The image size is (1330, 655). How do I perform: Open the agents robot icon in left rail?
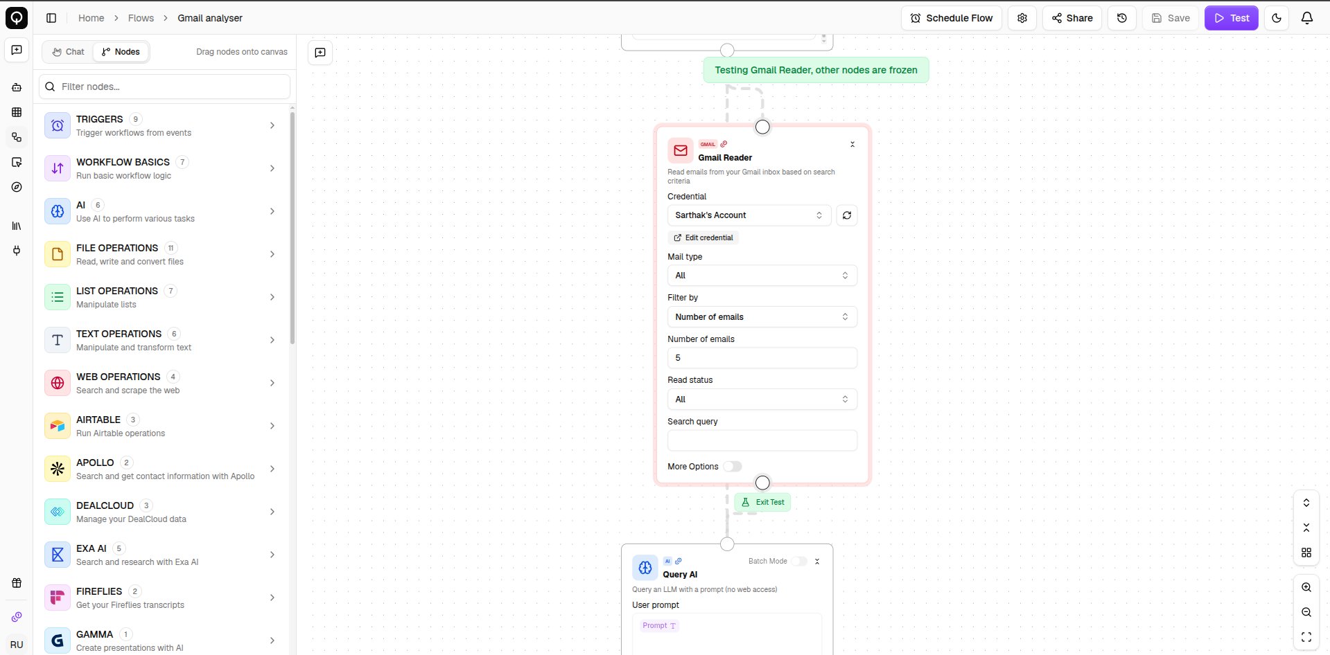coord(17,87)
